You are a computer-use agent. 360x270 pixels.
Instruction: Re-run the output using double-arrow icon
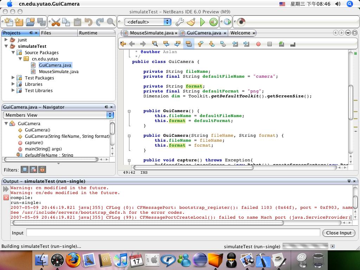click(6, 189)
